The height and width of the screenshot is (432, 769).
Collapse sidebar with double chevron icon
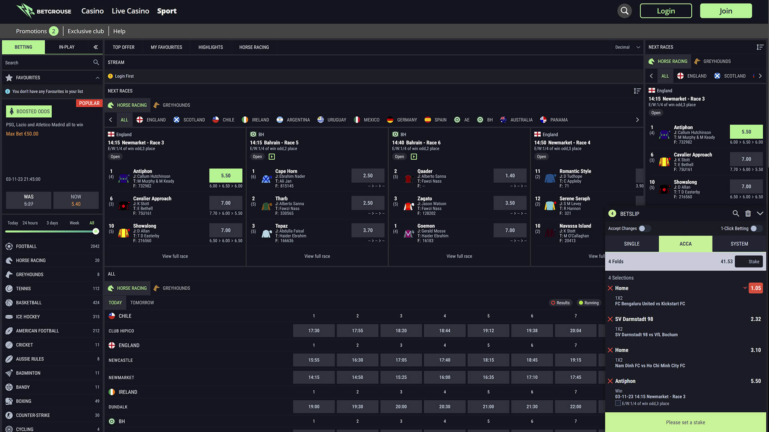(x=96, y=47)
